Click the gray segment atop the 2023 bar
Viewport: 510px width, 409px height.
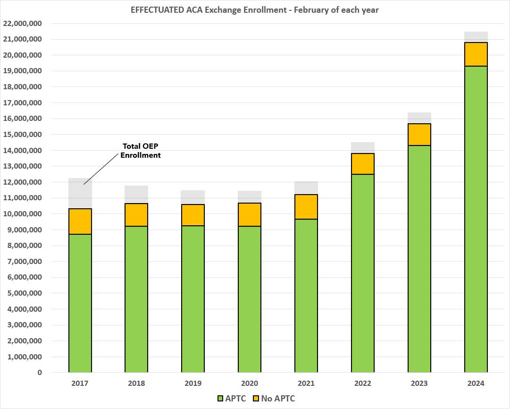click(419, 118)
